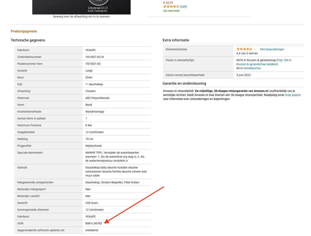Click the software-updates value onbekend

tap(92, 230)
